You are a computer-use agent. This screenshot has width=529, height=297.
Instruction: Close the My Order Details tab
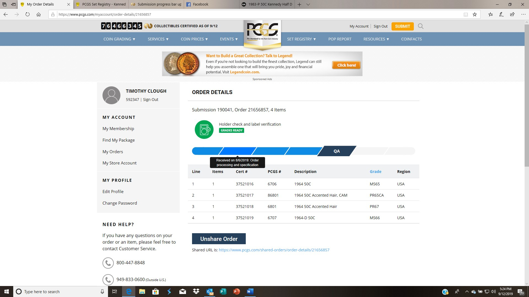coord(69,4)
